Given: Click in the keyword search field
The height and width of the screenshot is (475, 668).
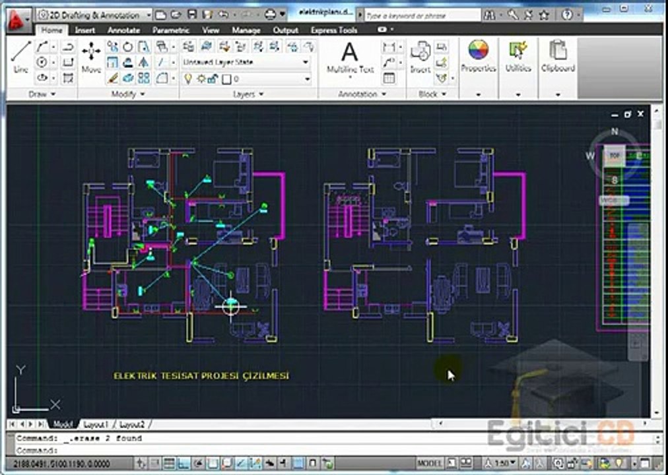Looking at the screenshot, I should (x=422, y=15).
